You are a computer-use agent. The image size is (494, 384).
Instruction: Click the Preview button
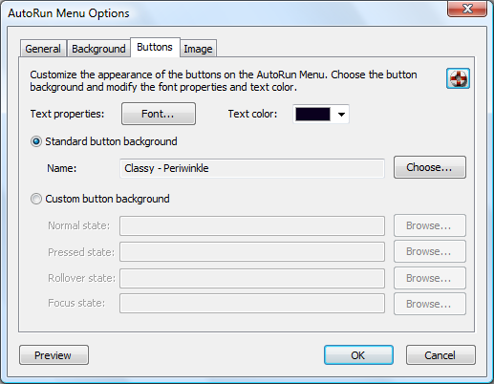54,355
